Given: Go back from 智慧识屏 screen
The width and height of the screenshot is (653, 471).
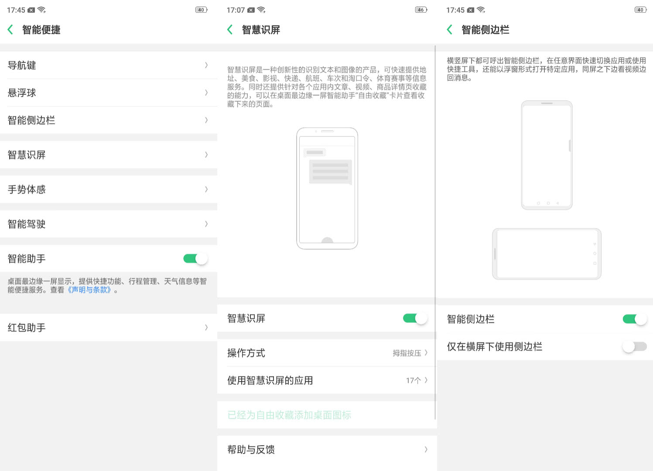Looking at the screenshot, I should (230, 30).
